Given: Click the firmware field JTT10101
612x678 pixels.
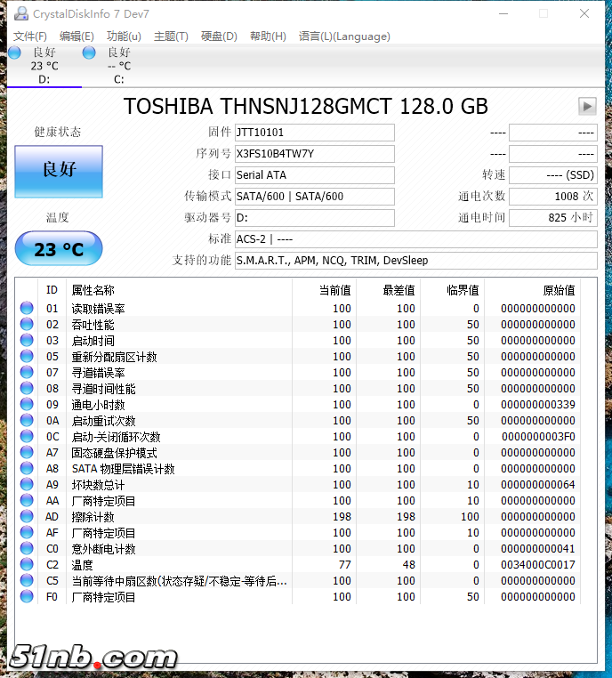Looking at the screenshot, I should 314,133.
